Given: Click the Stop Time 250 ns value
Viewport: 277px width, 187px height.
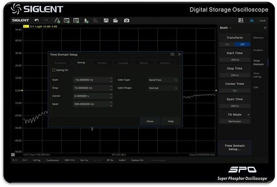Looking at the screenshot, I should click(235, 75).
